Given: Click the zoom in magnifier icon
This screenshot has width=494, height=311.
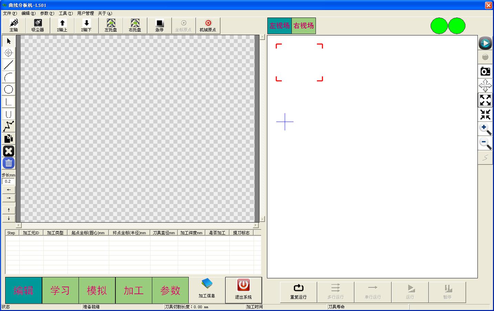Looking at the screenshot, I should [x=485, y=129].
